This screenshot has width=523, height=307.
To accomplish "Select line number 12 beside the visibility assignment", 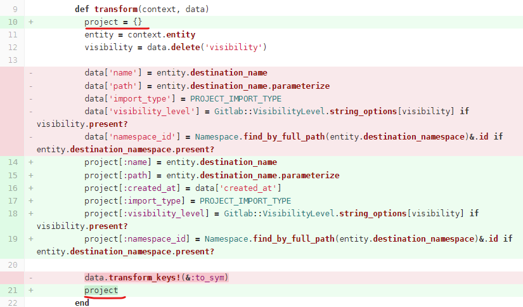I will tap(13, 48).
